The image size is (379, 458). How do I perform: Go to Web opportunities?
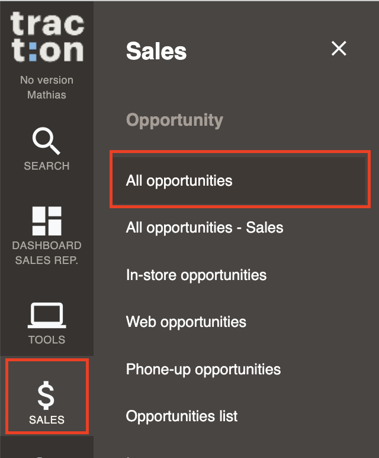[186, 322]
